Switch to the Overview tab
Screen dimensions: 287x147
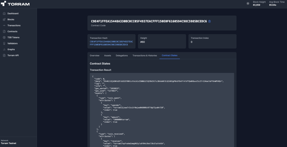click(94, 56)
